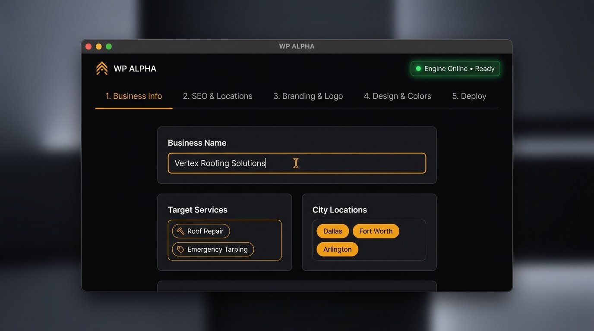Click the WP Alpha chevron logo icon
The height and width of the screenshot is (331, 594).
tap(102, 69)
